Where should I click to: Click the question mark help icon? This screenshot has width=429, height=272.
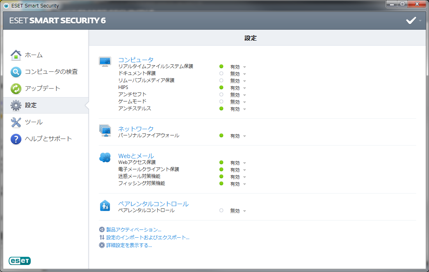16,139
